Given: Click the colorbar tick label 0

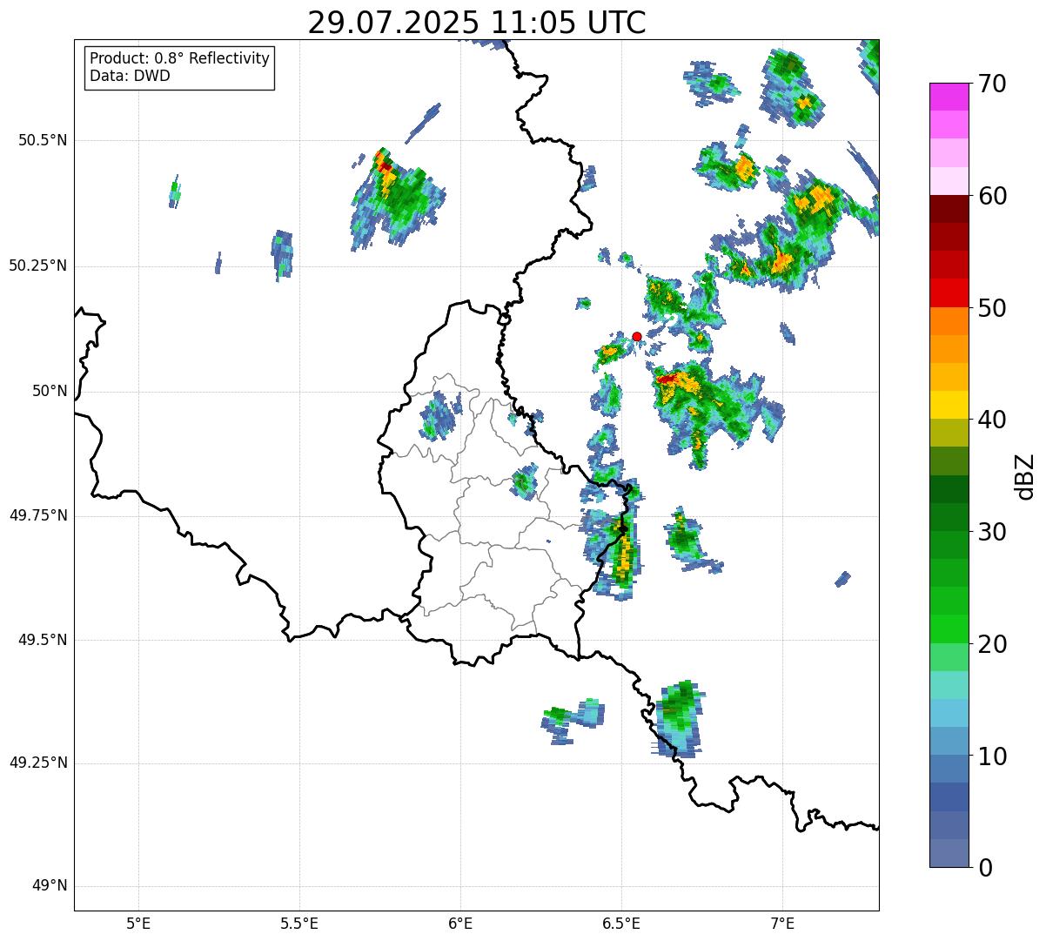Looking at the screenshot, I should [x=985, y=868].
